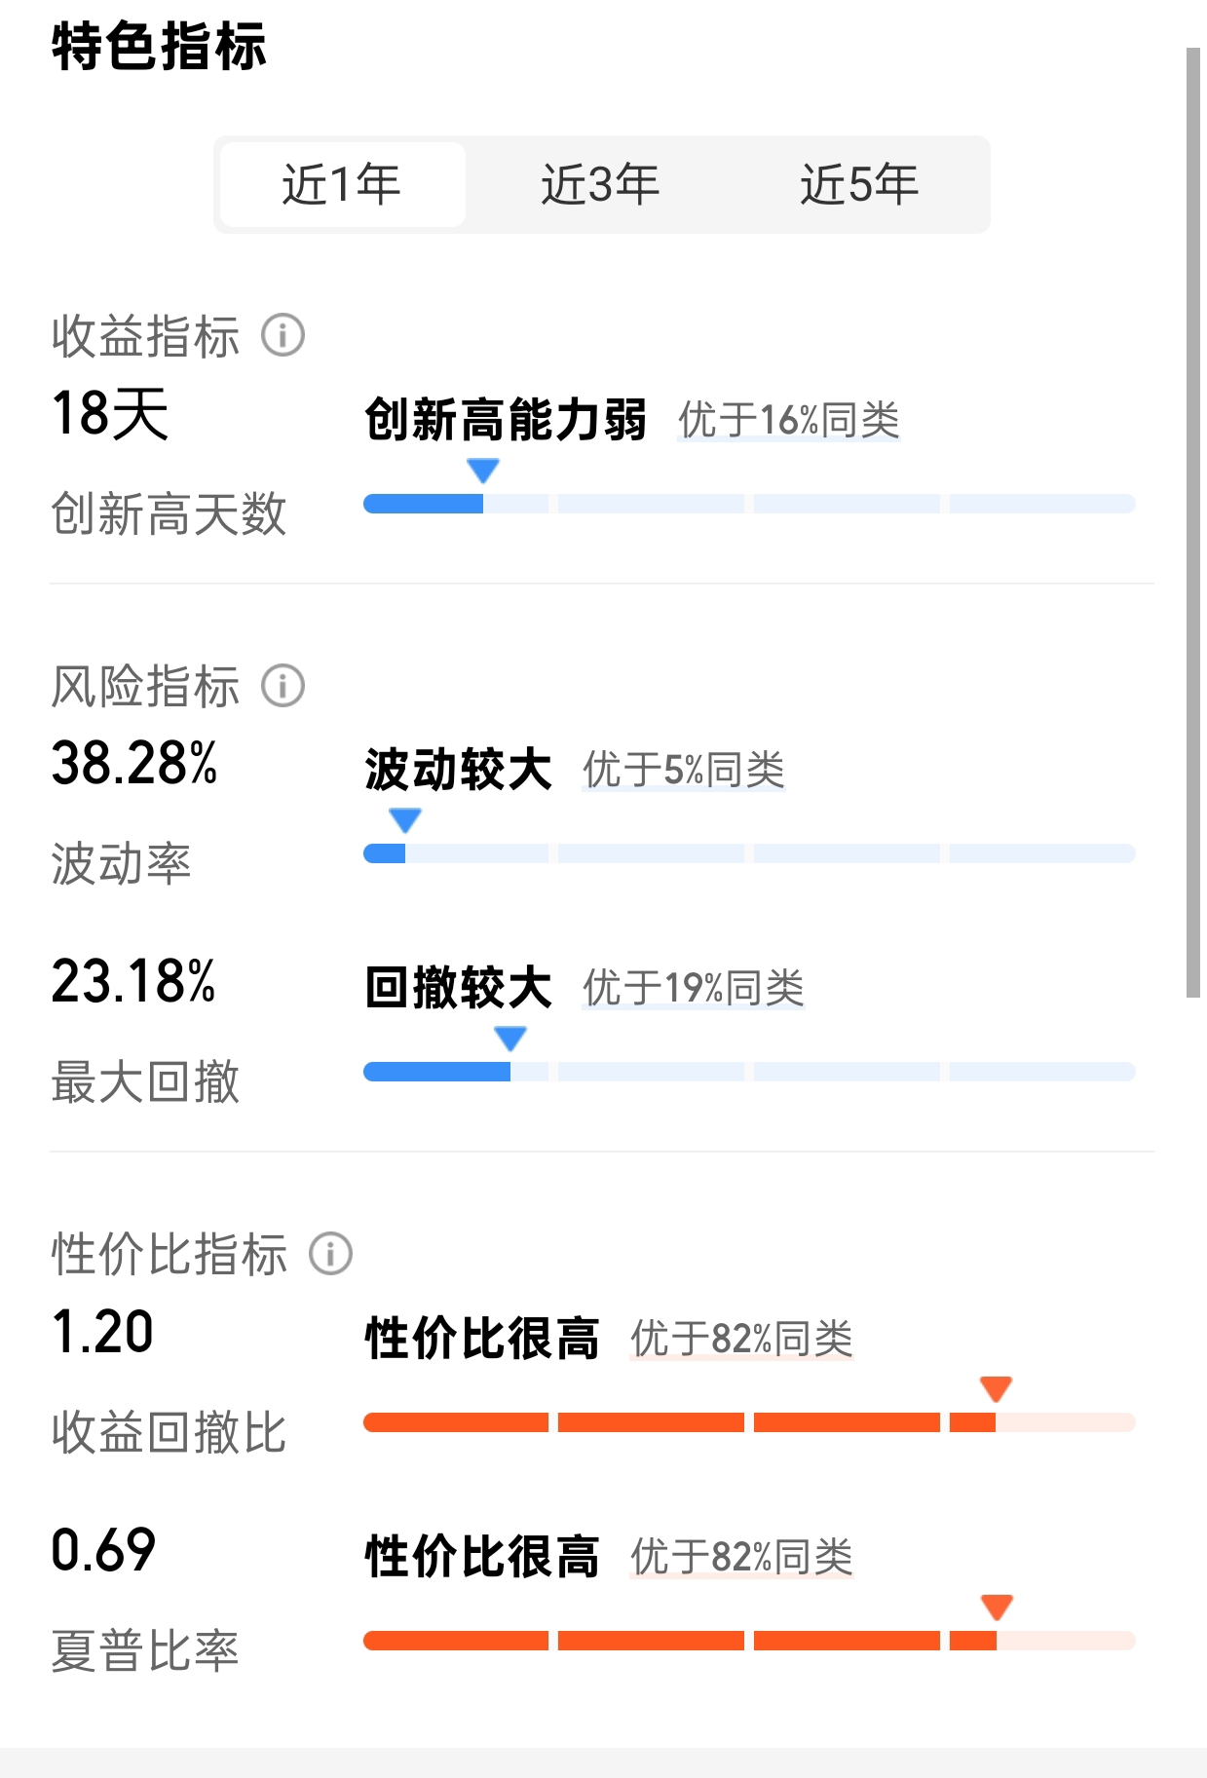Screen dimensions: 1207x1778
Task: Open 优于19%同类 ranking link
Action: [694, 988]
